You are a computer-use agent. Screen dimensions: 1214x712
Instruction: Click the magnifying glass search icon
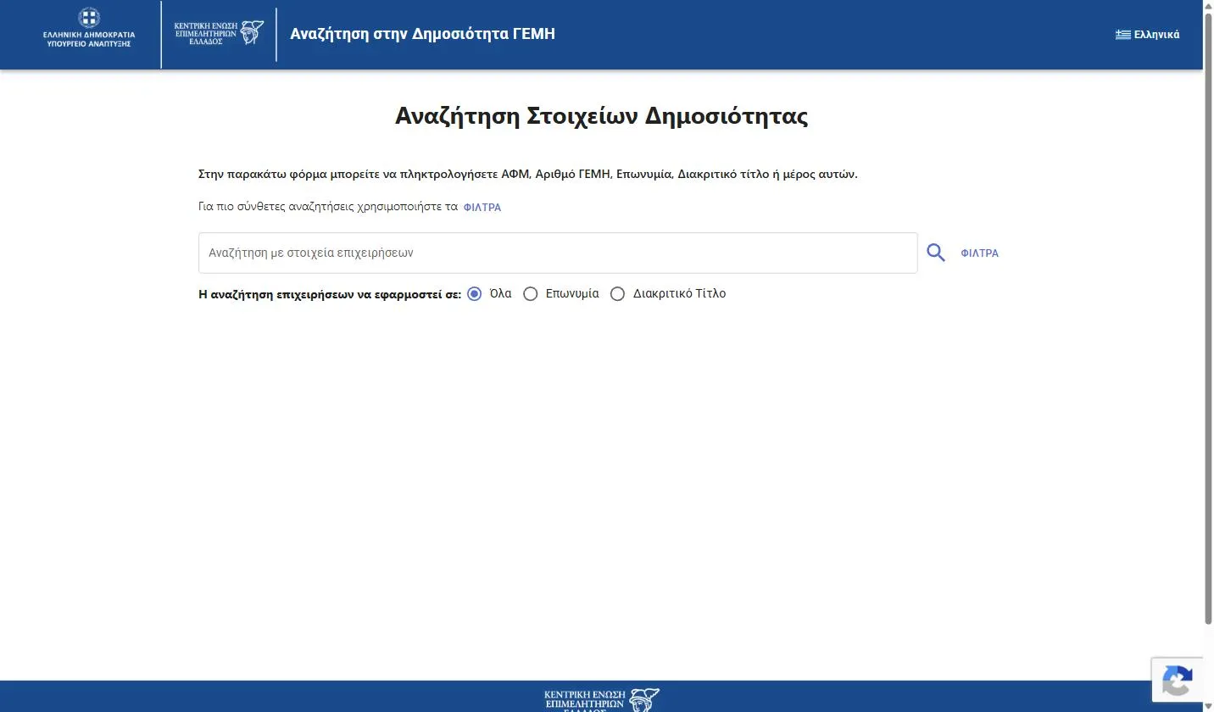pos(936,253)
